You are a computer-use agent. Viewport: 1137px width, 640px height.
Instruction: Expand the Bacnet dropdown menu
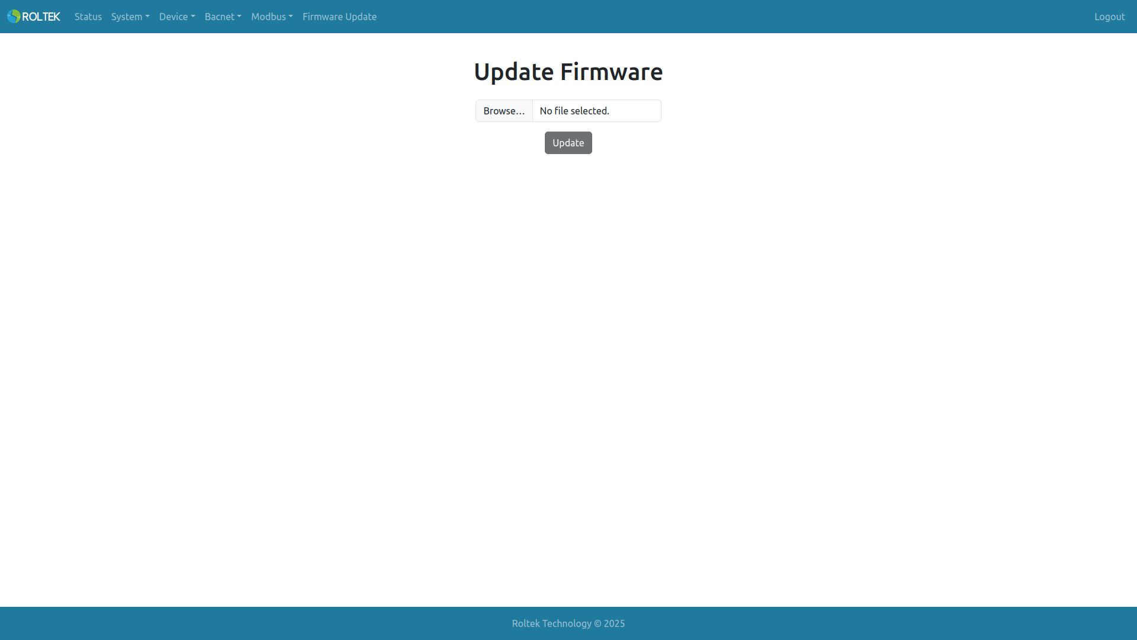[223, 17]
